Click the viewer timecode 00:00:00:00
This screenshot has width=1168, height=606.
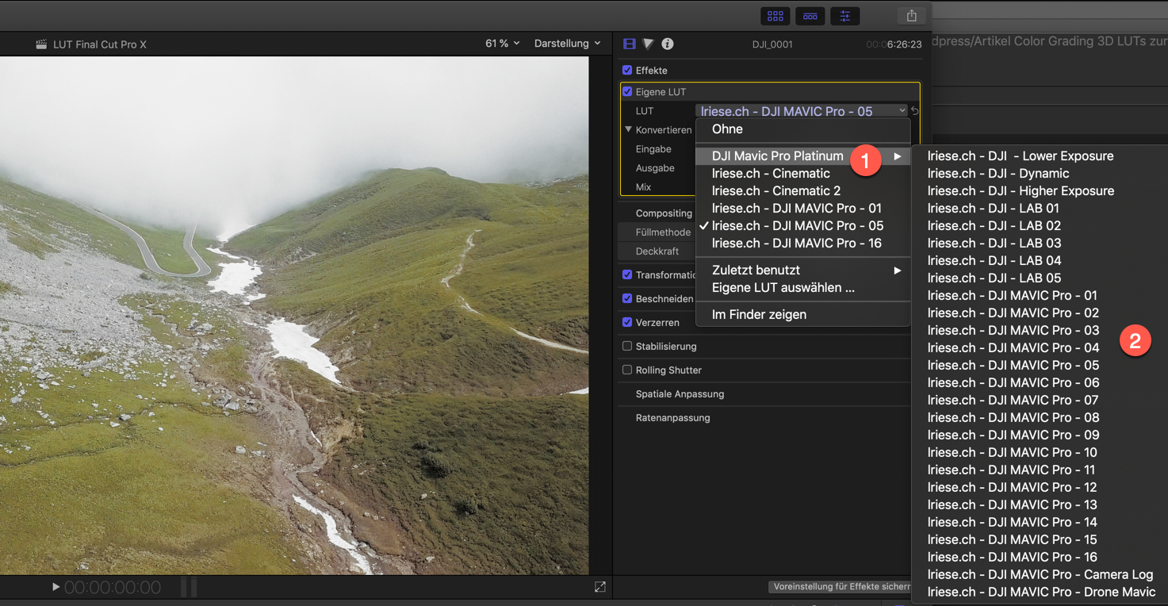113,588
